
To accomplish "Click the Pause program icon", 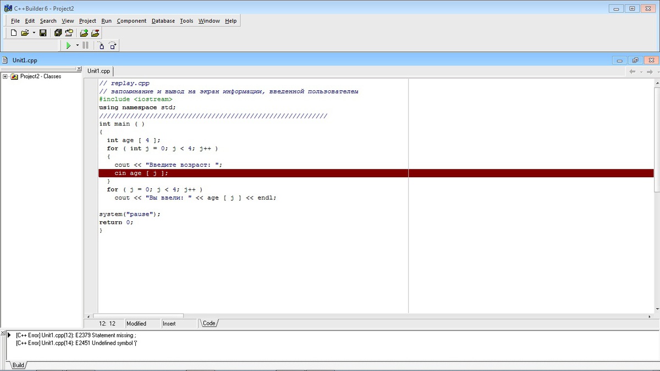I will click(86, 46).
